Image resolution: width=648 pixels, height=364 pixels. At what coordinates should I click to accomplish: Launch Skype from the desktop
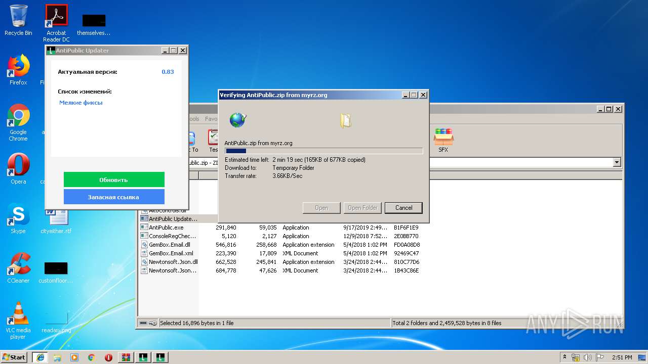[18, 218]
